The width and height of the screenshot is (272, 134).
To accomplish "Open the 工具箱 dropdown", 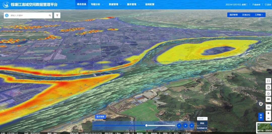I will [x=259, y=15].
